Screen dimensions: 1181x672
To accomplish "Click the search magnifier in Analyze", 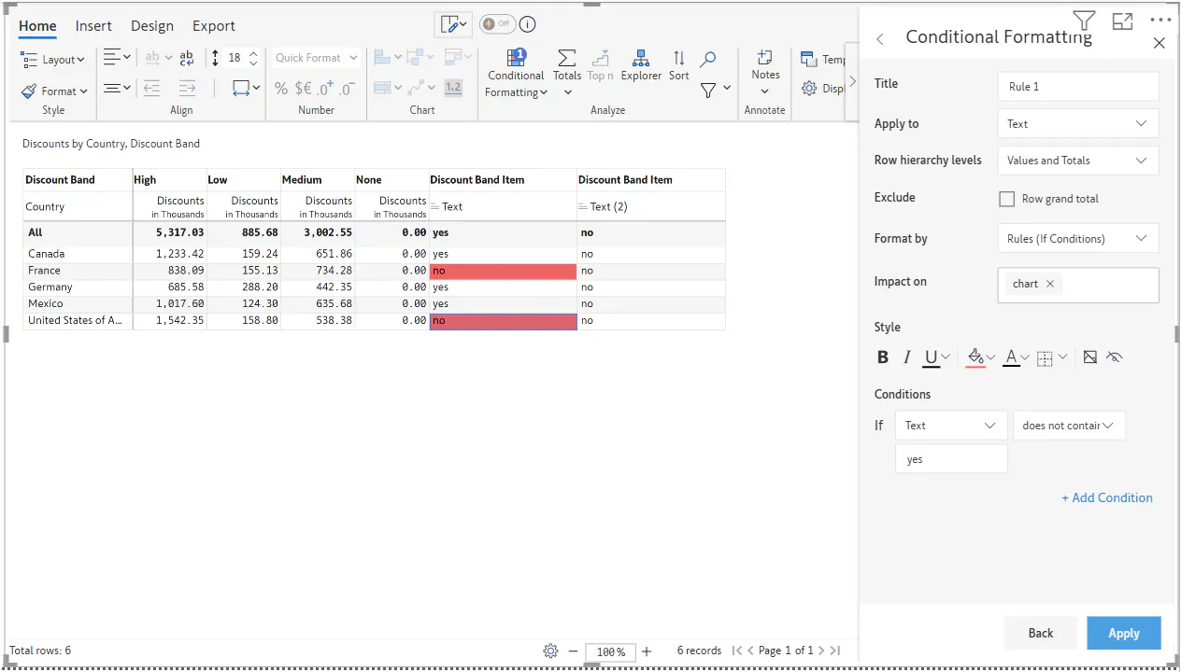I will click(x=708, y=59).
